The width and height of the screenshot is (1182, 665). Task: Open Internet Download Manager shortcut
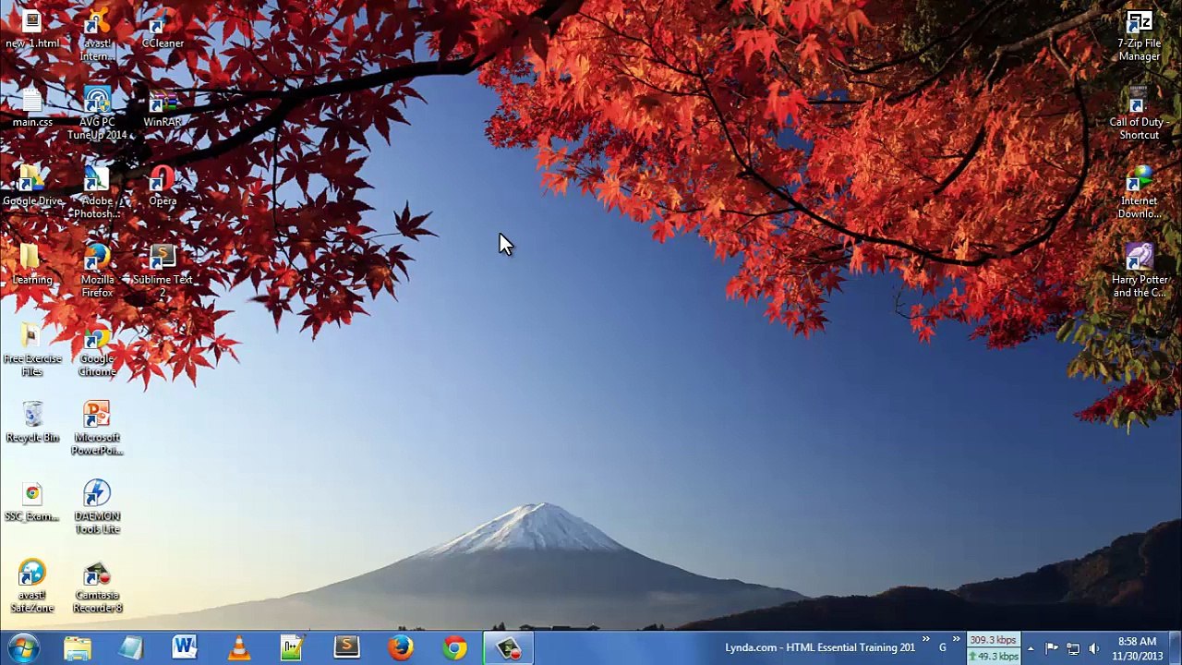pos(1139,193)
